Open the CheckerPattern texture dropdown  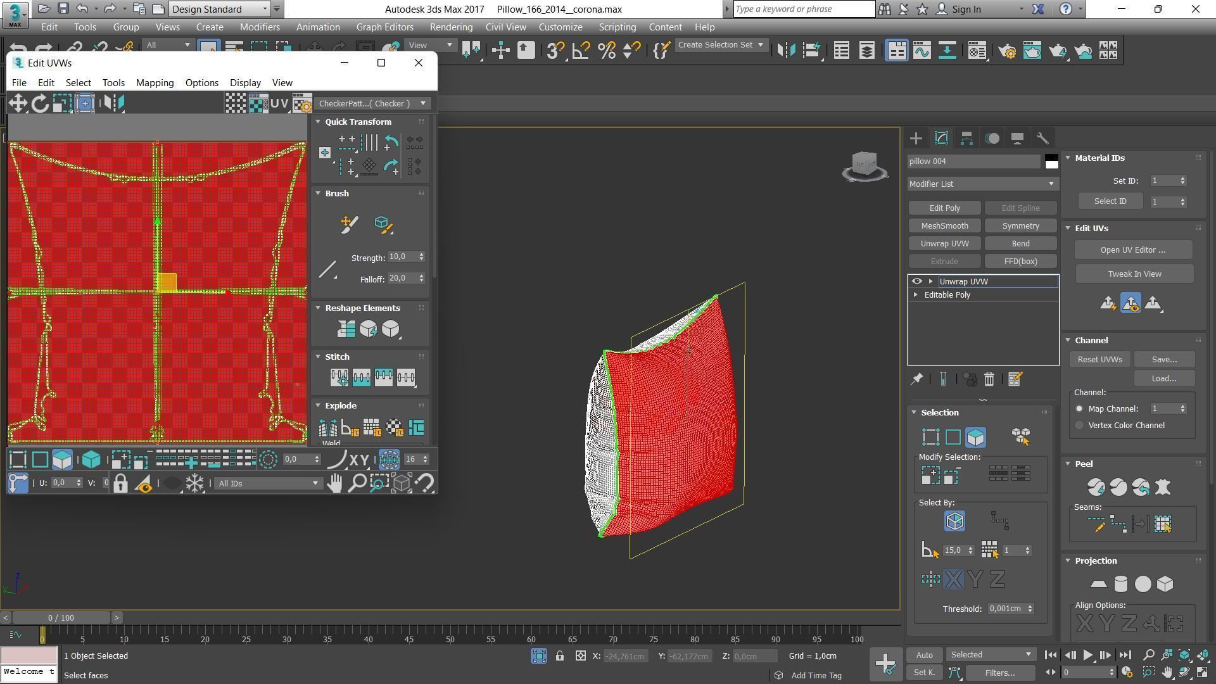click(372, 103)
